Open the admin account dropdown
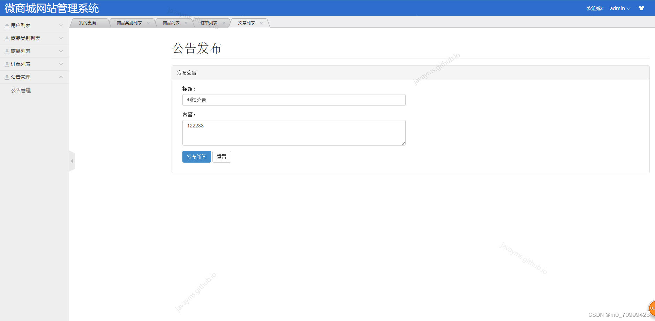655x321 pixels. [620, 8]
